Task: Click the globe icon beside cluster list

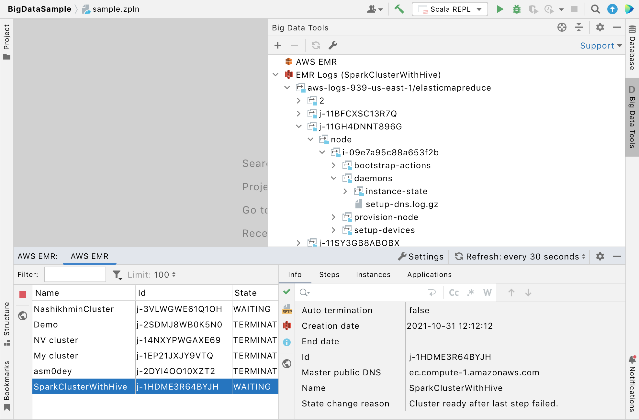Action: 23,315
